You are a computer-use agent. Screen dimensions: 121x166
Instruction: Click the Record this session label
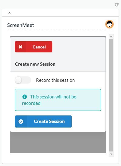pos(55,80)
